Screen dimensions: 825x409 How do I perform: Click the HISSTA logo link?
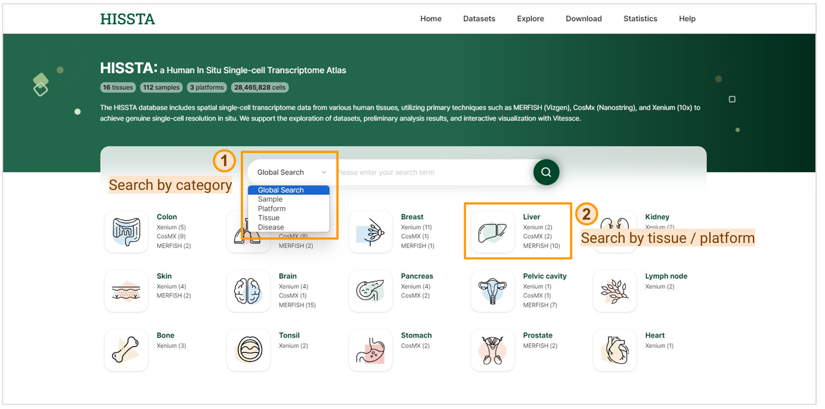[x=127, y=19]
